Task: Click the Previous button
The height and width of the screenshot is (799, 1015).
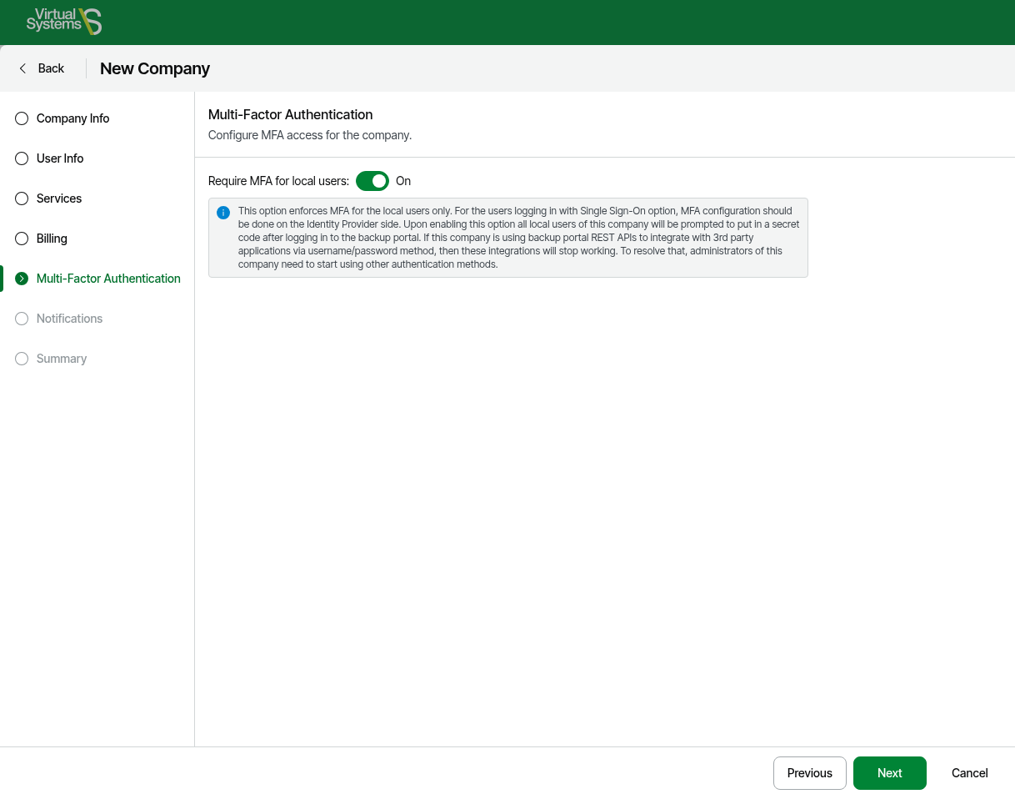Action: tap(809, 773)
